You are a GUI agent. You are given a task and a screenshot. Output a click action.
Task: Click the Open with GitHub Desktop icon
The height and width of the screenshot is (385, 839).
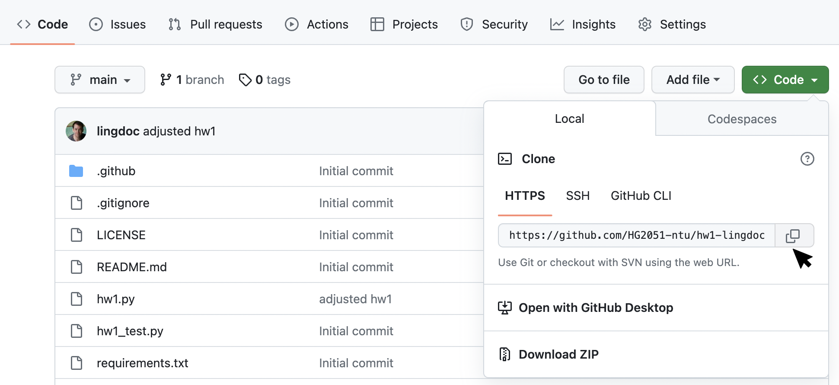[504, 308]
